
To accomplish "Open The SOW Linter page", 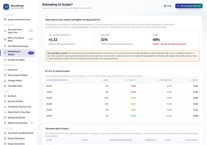I will (19, 86).
